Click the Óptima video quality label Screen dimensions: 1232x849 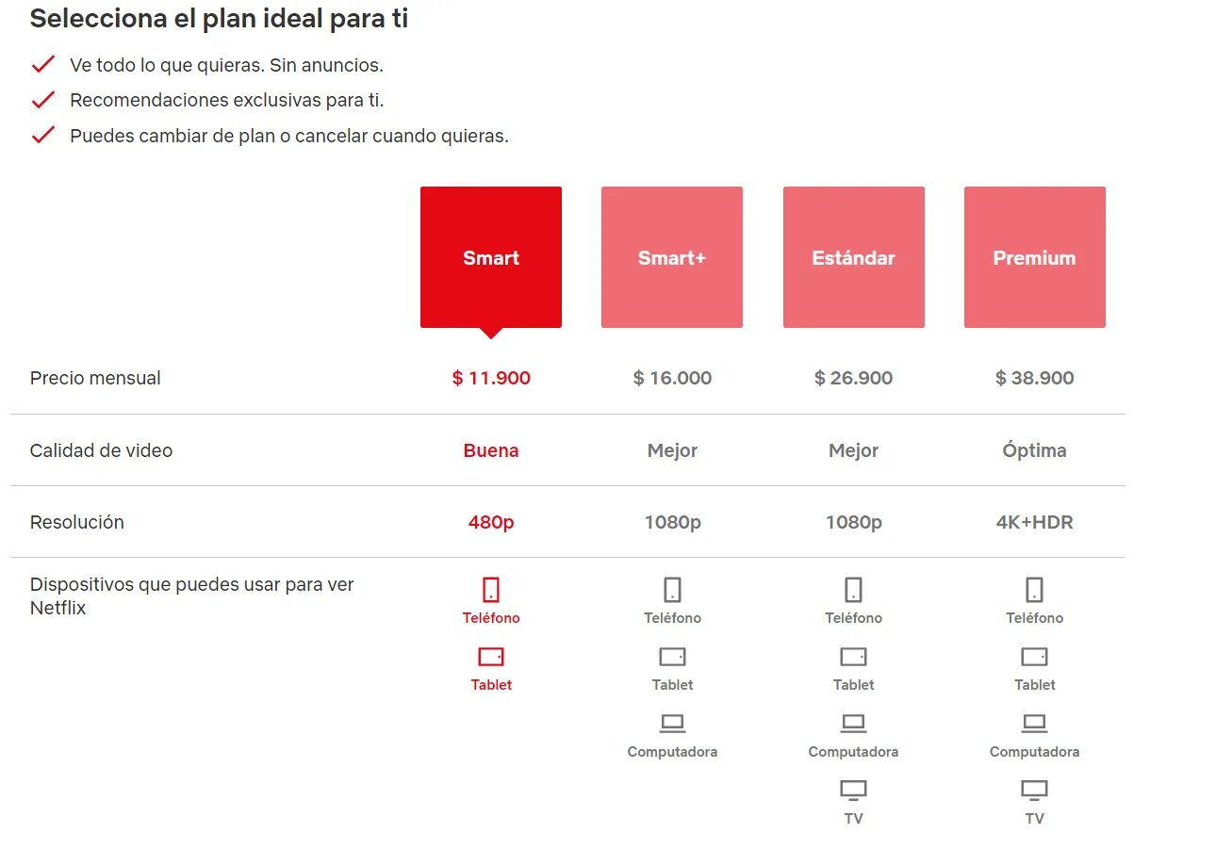(x=1034, y=450)
